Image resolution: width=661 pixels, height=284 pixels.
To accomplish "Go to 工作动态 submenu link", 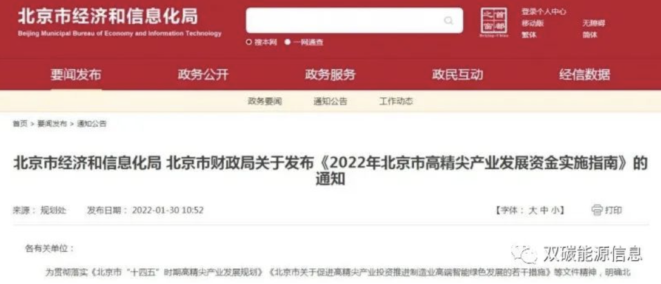I will [396, 101].
